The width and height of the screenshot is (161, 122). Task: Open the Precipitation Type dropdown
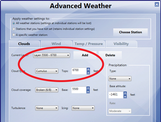120,79
